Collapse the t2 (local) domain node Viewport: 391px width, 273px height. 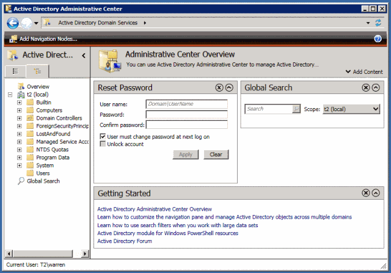tap(10, 95)
